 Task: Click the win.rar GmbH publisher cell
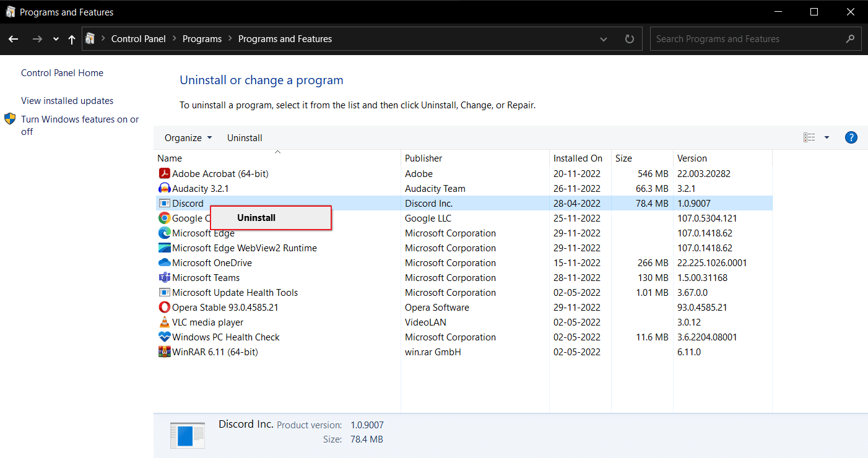(x=433, y=352)
